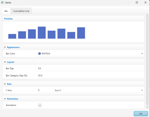Select the Bar tab
150x117 pixels.
tap(6, 11)
